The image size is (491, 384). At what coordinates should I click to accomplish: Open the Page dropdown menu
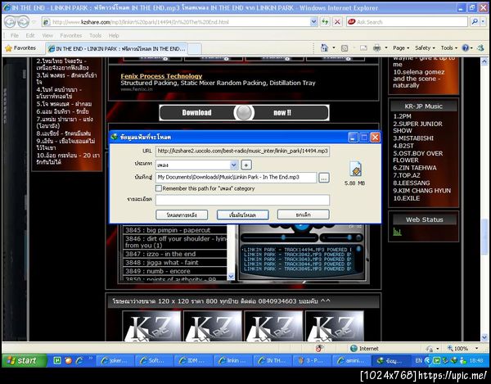pyautogui.click(x=401, y=48)
